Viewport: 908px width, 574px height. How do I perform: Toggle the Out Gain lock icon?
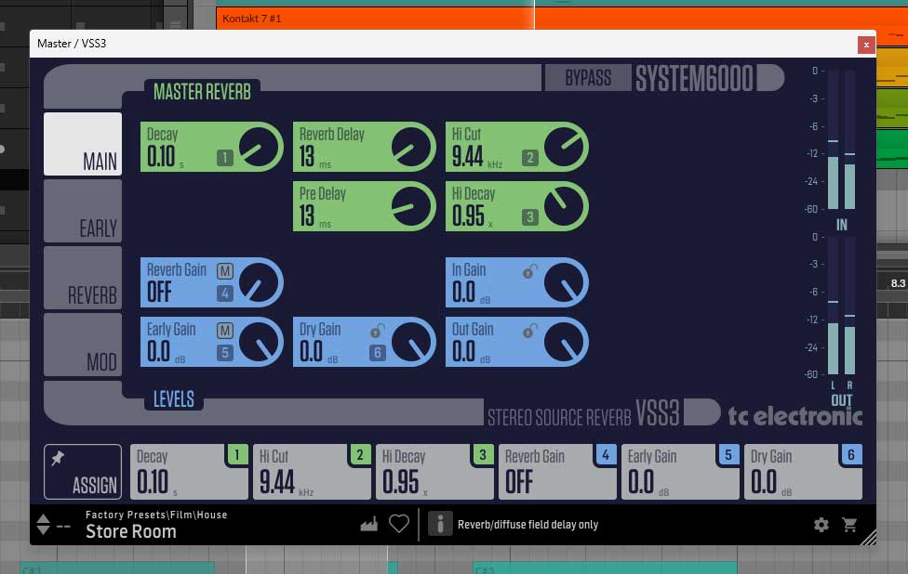click(x=530, y=331)
